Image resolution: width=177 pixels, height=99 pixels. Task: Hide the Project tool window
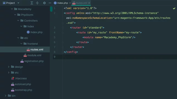50,3
